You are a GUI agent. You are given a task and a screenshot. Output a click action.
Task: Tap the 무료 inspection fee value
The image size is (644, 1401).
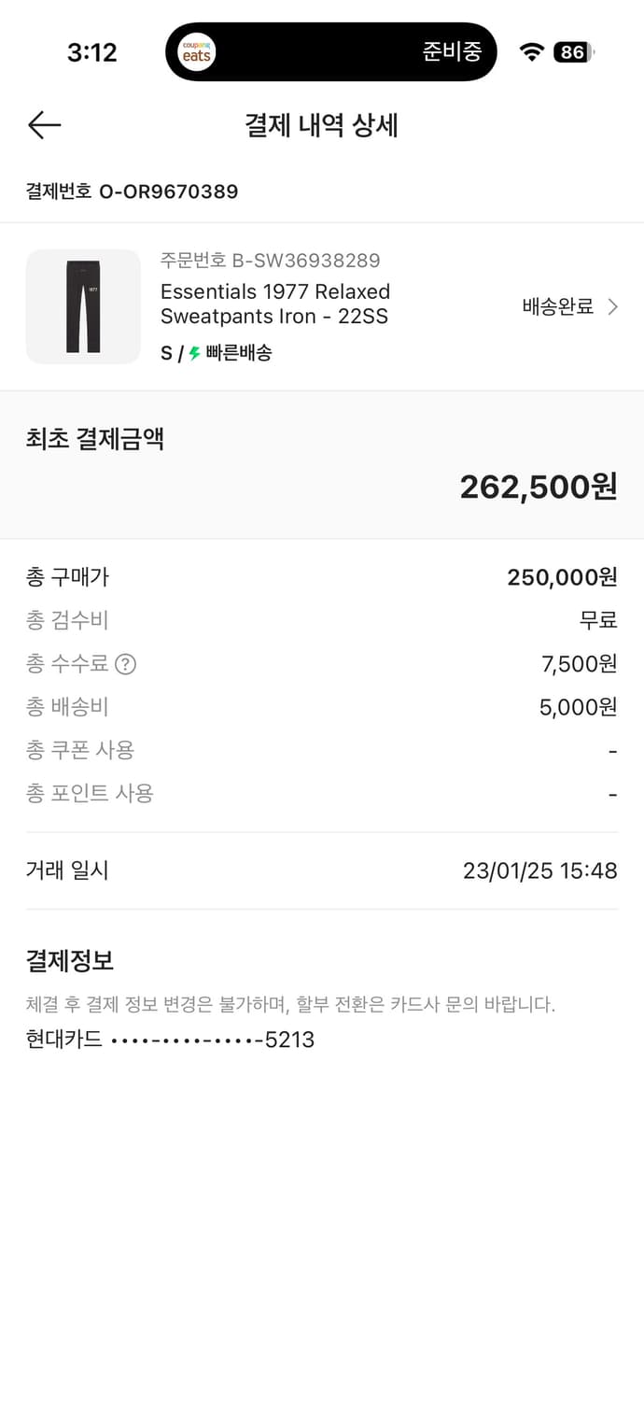tap(598, 620)
